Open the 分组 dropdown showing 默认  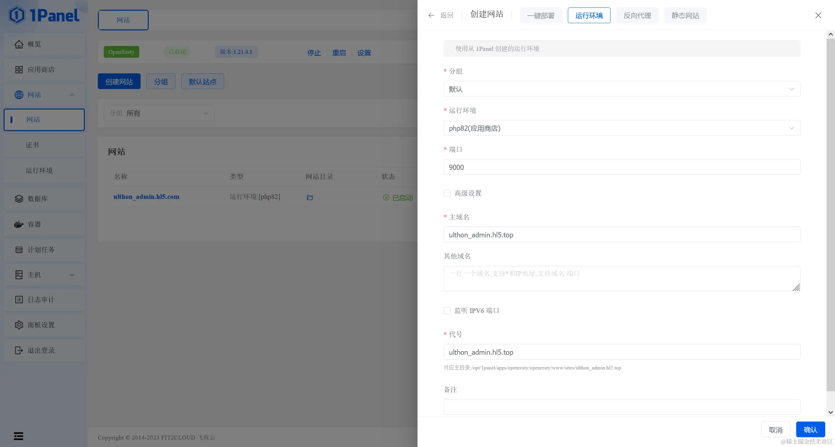(622, 89)
